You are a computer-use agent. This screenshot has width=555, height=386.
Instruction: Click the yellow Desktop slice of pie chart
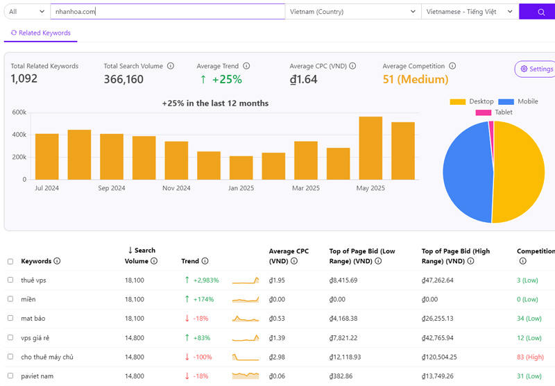click(x=518, y=171)
